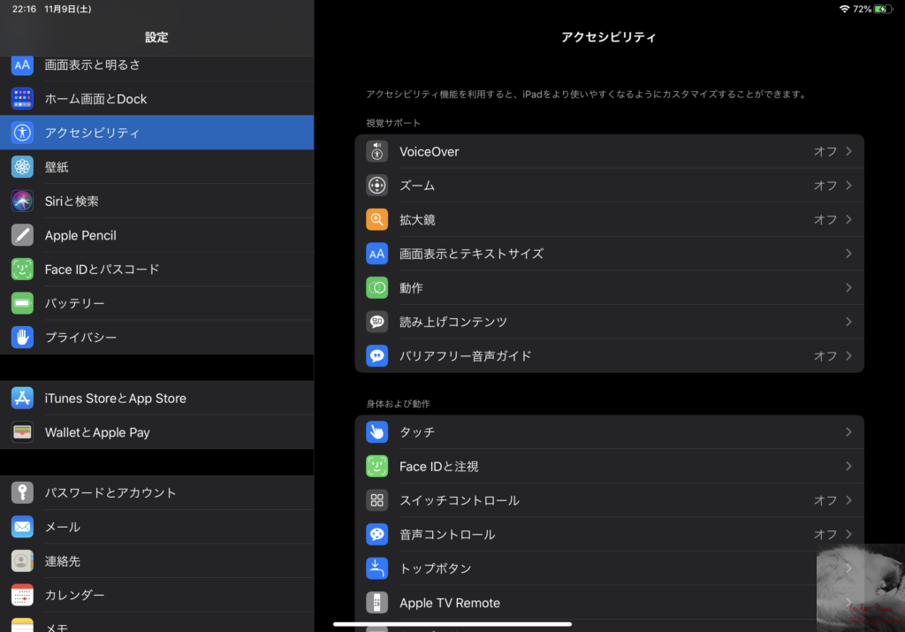The width and height of the screenshot is (905, 632).
Task: Tap the Top Button icon
Action: tap(376, 568)
